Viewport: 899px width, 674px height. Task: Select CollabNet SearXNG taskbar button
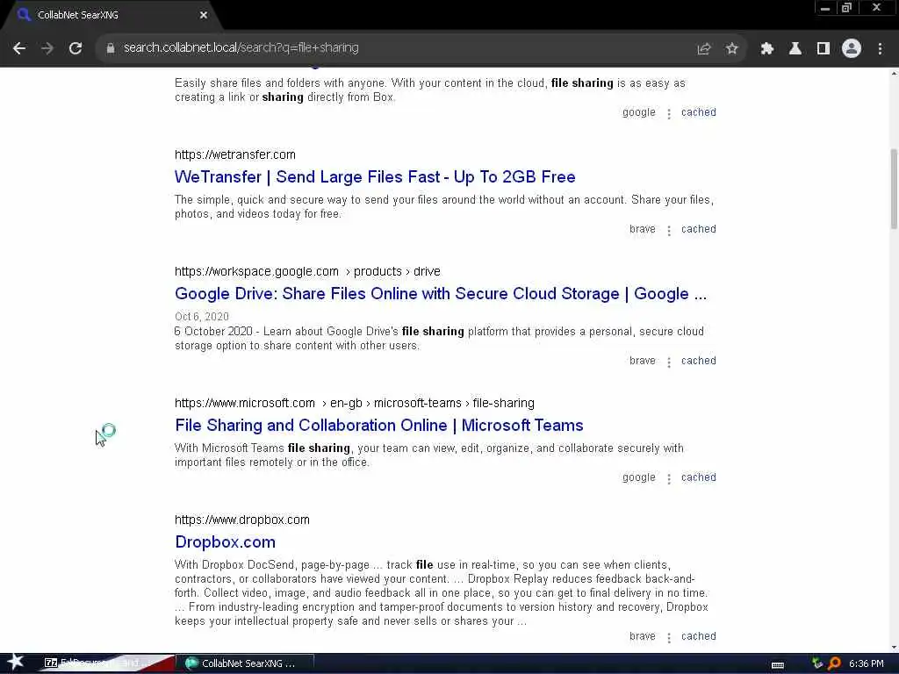point(247,663)
